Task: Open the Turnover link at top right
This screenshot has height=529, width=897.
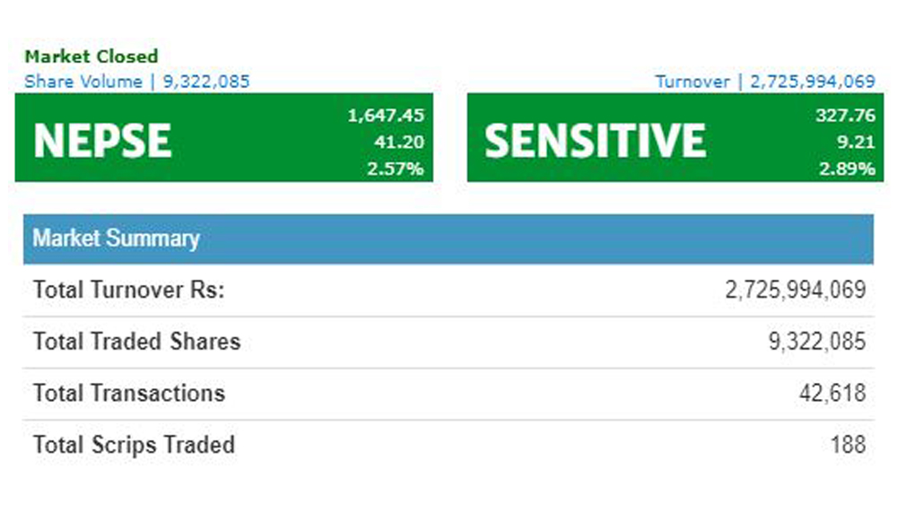Action: click(x=764, y=82)
